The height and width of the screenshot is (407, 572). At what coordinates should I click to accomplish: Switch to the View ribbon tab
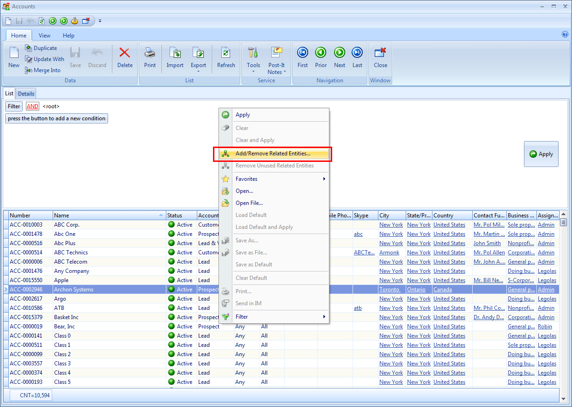click(45, 36)
